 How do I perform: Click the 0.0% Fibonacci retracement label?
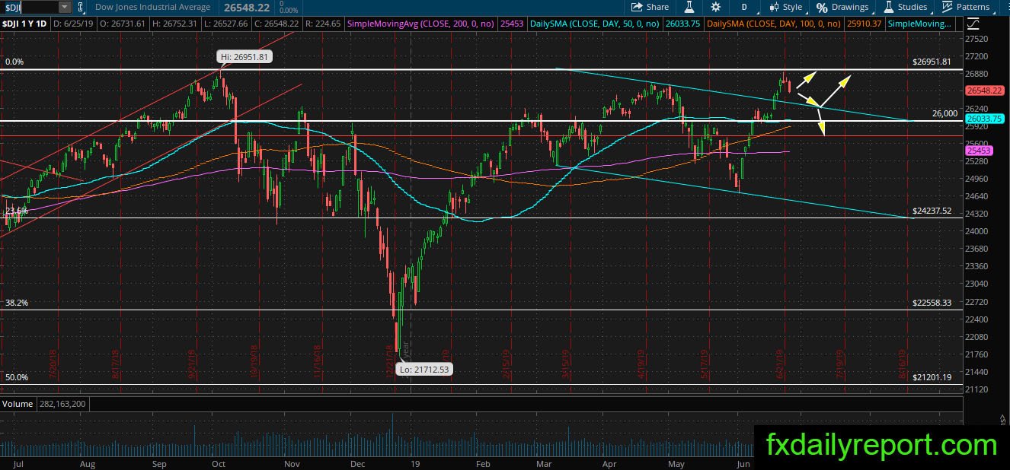(15, 62)
